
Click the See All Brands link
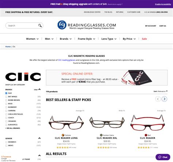[x=13, y=128]
